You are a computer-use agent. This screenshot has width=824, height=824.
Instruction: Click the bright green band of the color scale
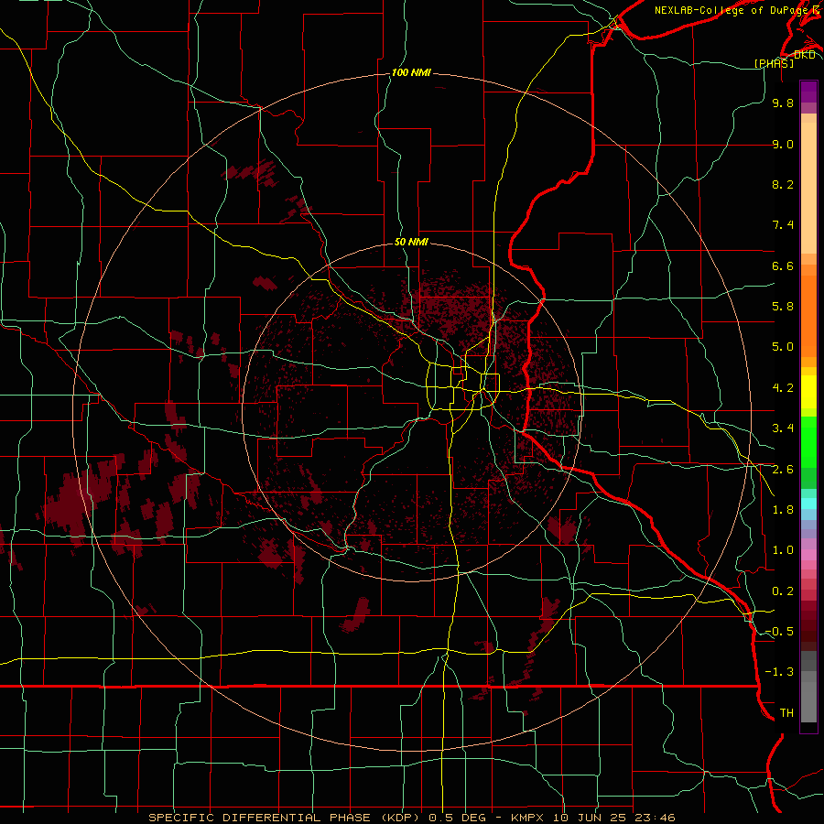(x=808, y=441)
